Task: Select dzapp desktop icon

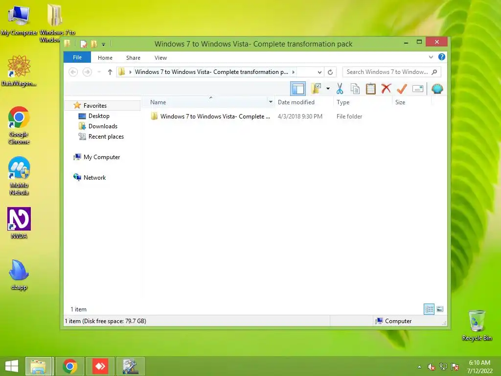Action: click(19, 275)
